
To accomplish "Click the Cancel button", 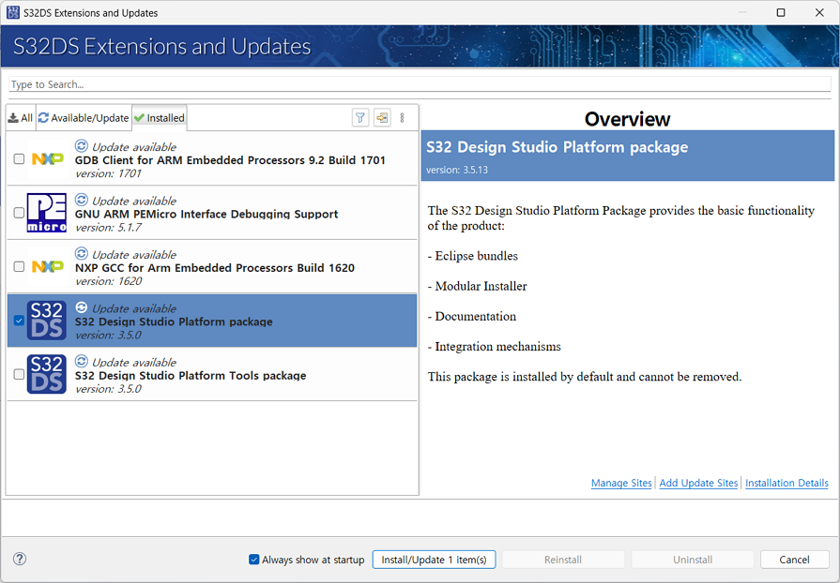I will pyautogui.click(x=794, y=560).
